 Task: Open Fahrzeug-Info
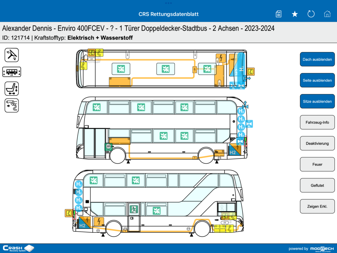tap(317, 122)
